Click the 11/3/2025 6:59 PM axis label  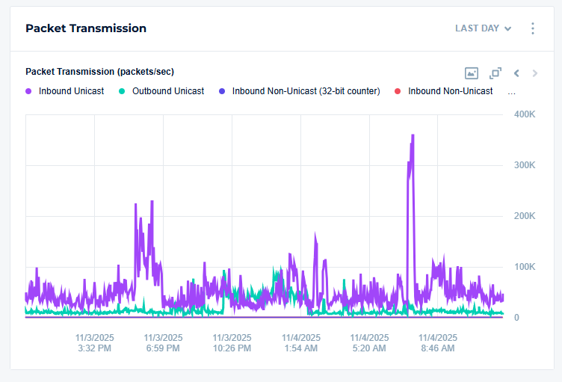163,343
